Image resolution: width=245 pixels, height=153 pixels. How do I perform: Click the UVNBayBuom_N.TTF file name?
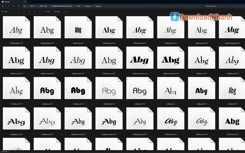(x=17, y=134)
